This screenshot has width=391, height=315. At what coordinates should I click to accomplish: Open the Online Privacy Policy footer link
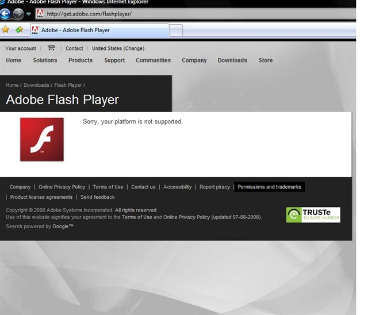coord(62,187)
